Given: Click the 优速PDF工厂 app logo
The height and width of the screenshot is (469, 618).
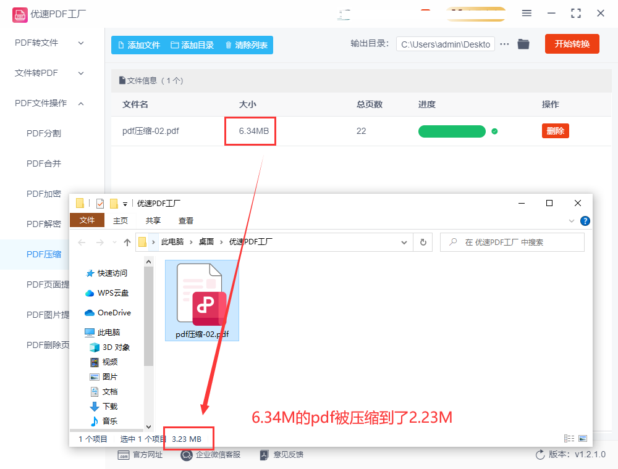Looking at the screenshot, I should click(x=20, y=15).
